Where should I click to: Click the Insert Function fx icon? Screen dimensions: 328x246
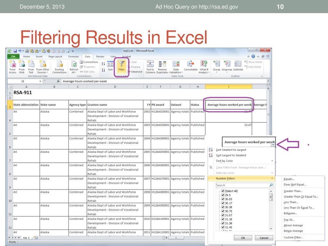point(58,81)
